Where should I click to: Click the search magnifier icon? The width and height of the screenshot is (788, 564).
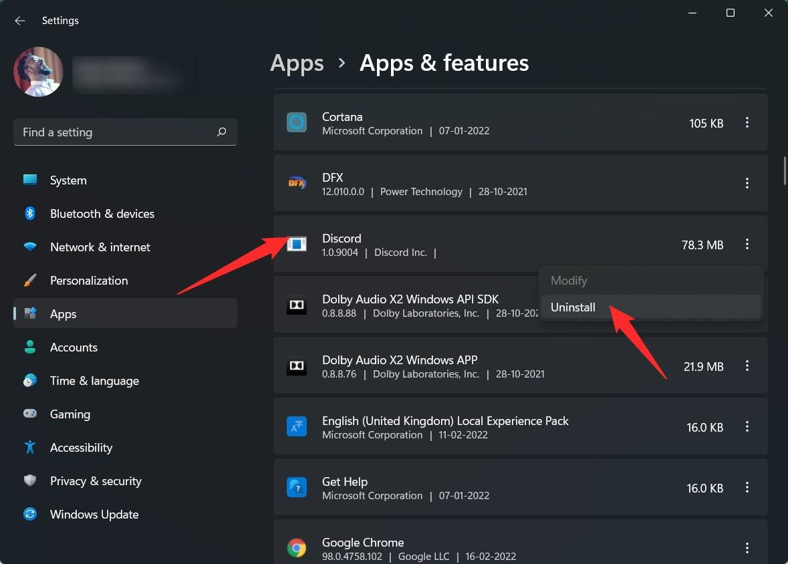point(222,132)
